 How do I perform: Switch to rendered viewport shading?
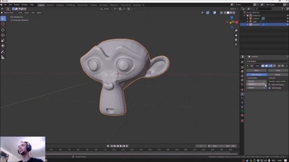point(234,13)
